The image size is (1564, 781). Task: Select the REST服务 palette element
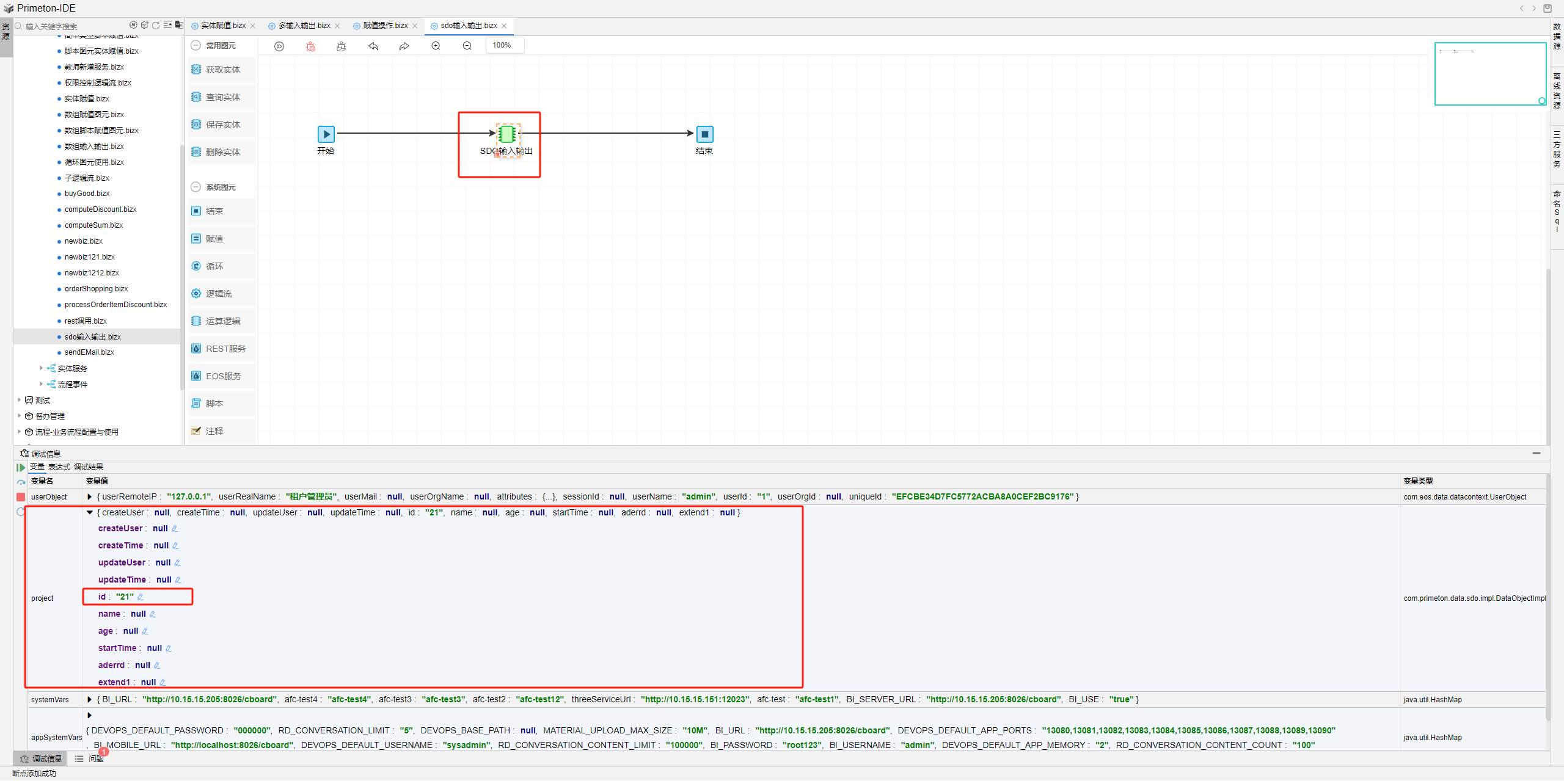221,349
